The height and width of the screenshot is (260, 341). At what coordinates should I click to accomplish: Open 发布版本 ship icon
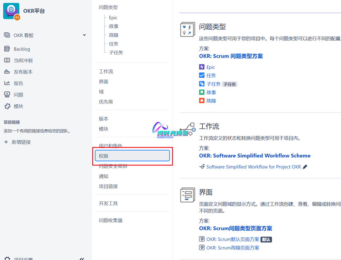7,72
